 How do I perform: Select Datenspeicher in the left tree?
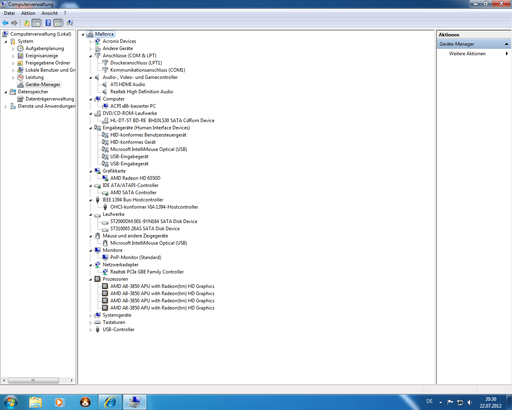click(33, 92)
